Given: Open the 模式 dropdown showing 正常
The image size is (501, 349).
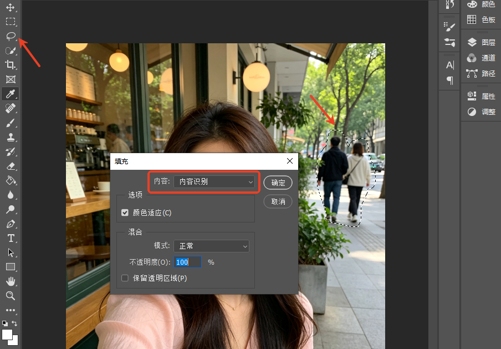Looking at the screenshot, I should click(x=211, y=246).
